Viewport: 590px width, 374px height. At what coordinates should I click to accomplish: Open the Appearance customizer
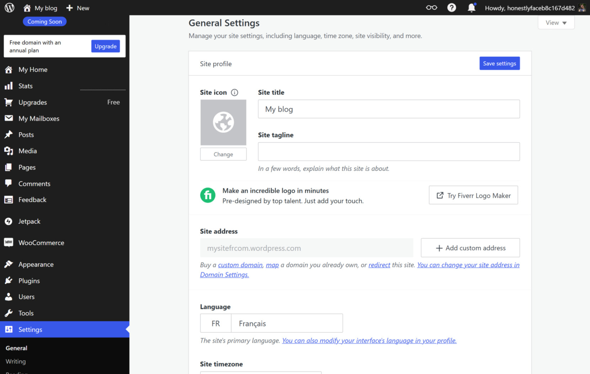[x=36, y=264]
